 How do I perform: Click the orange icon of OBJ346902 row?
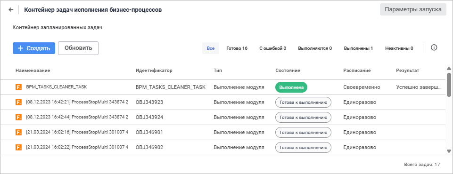(18, 147)
